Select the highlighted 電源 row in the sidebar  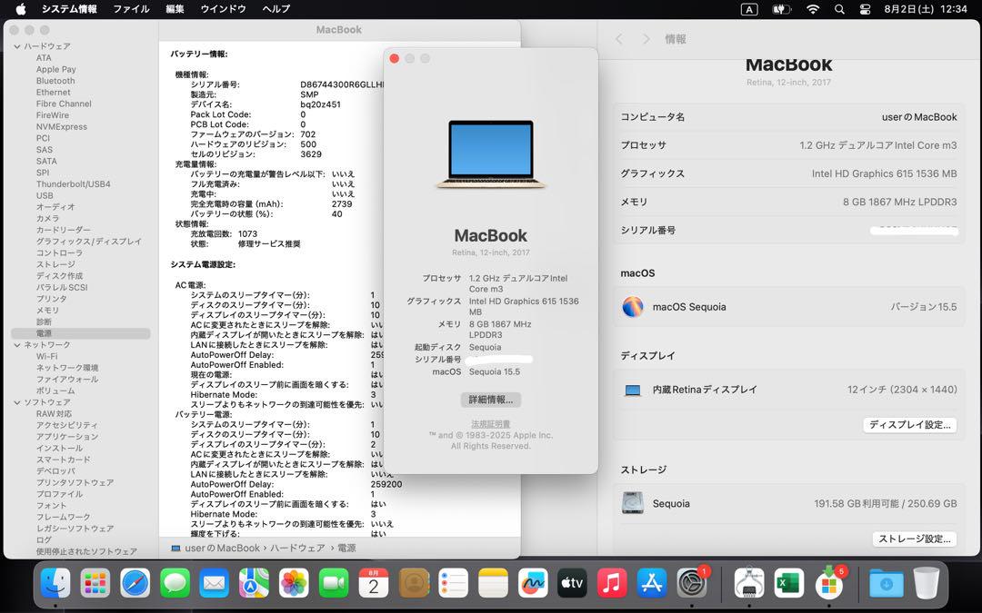81,333
